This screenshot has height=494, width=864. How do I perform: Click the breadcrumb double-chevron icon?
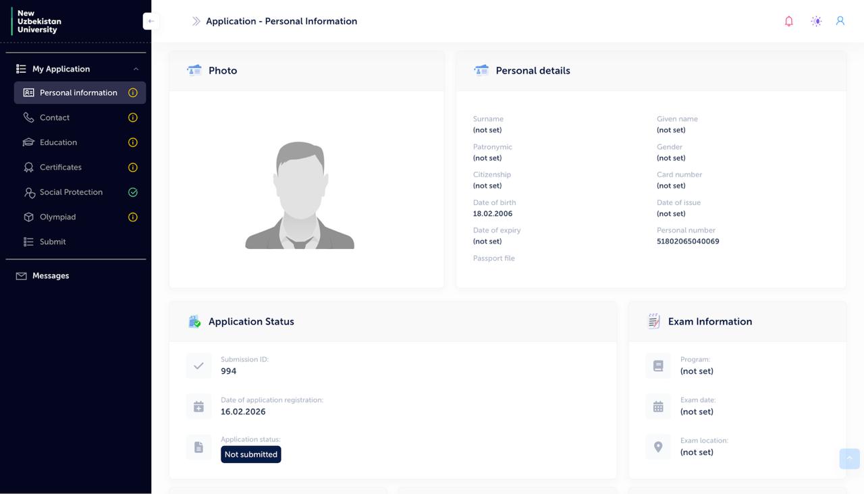coord(196,21)
